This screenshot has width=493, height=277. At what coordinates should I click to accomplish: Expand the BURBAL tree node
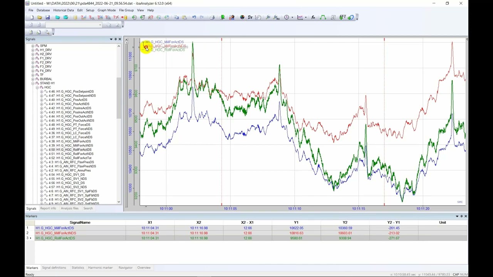point(33,79)
